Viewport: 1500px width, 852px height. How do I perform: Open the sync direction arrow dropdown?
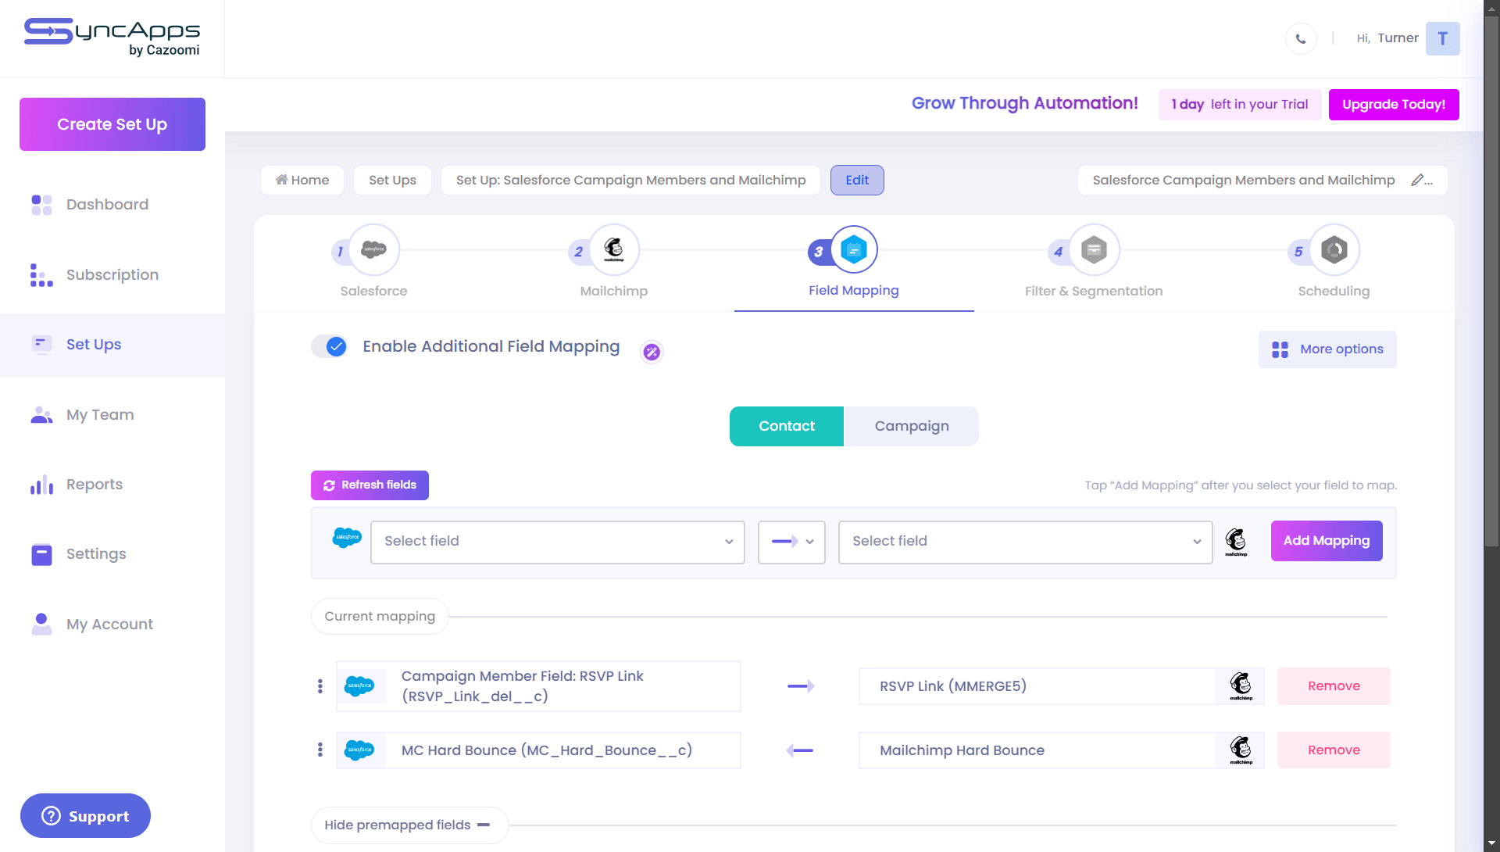click(x=791, y=542)
